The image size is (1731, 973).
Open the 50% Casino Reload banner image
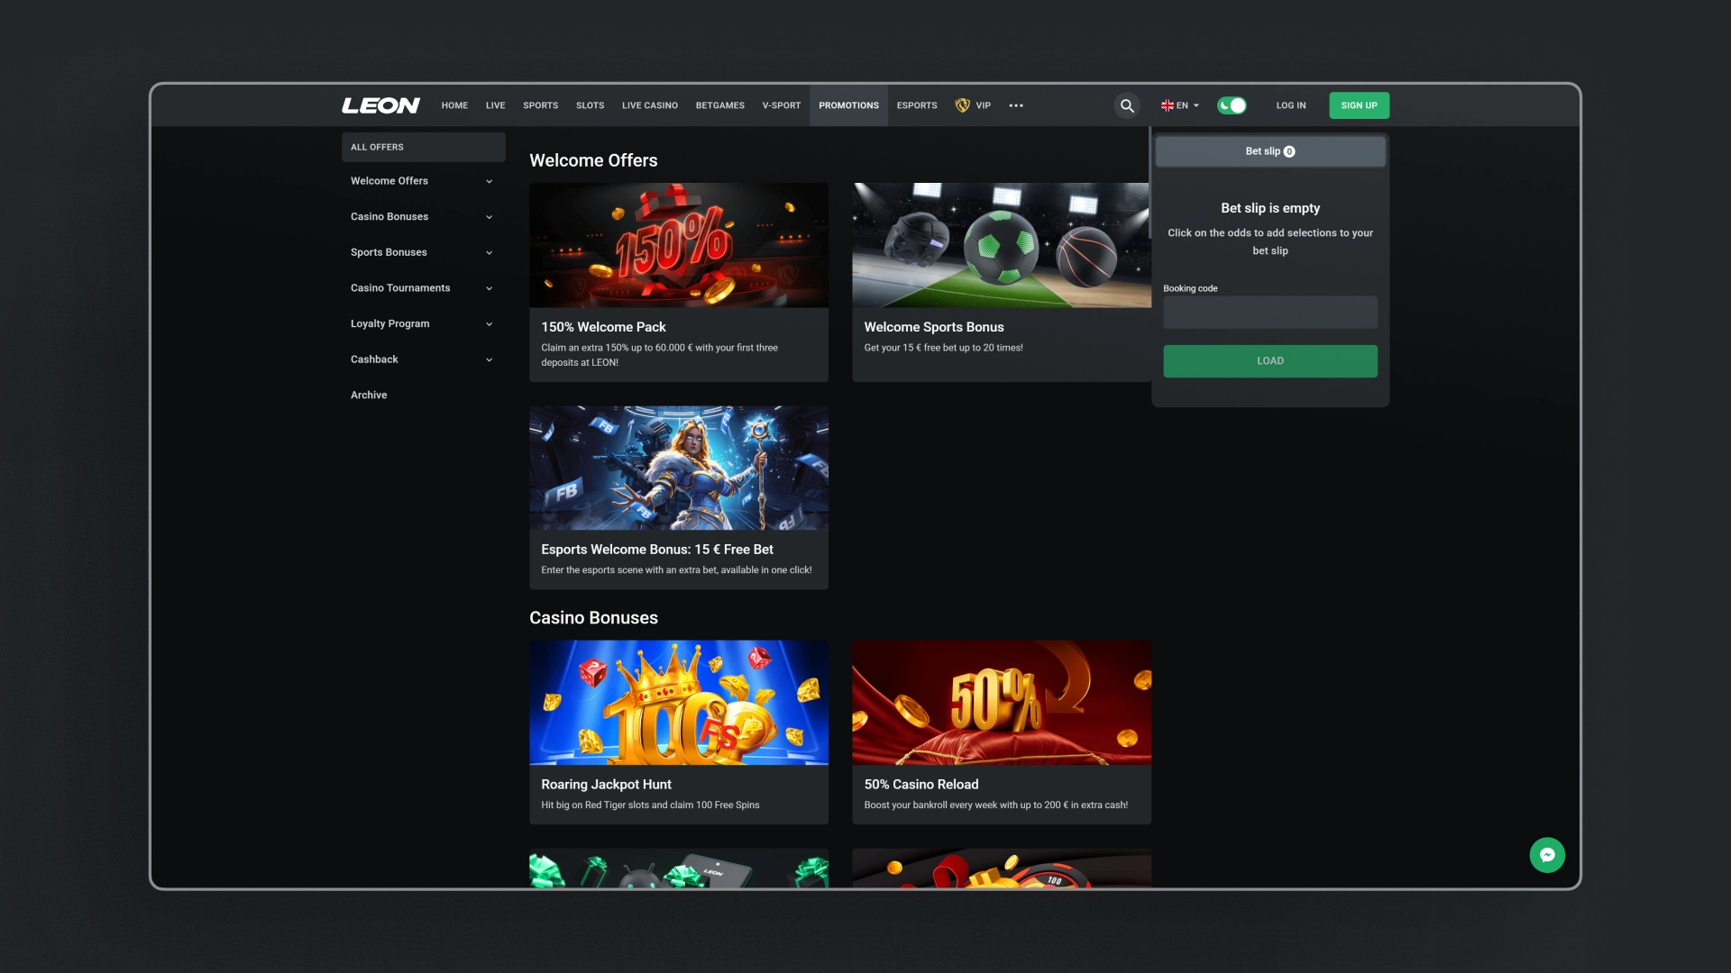pos(1001,703)
